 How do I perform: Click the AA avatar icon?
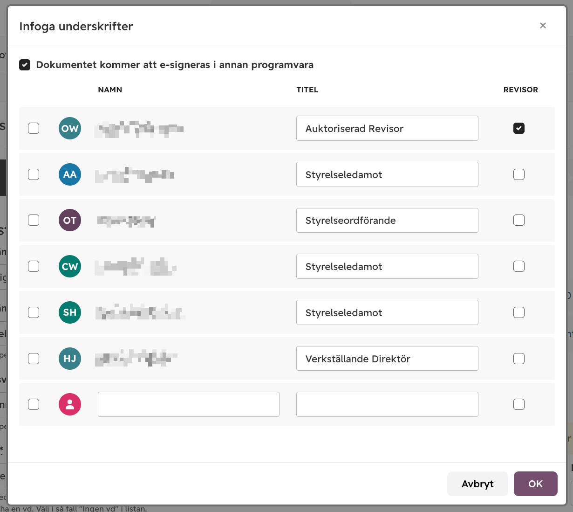pos(70,174)
